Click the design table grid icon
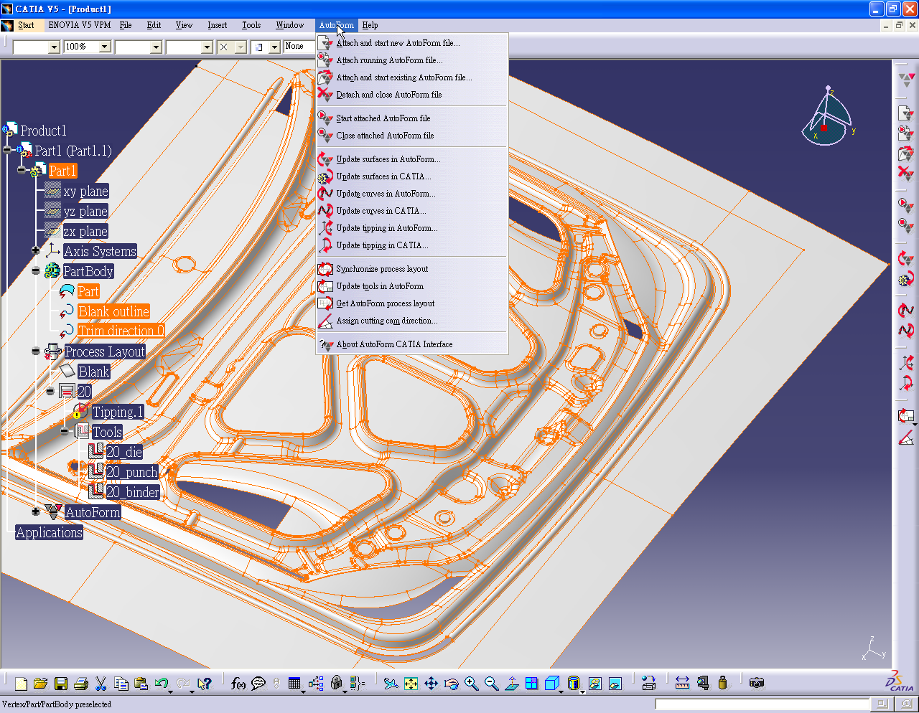 pyautogui.click(x=294, y=684)
